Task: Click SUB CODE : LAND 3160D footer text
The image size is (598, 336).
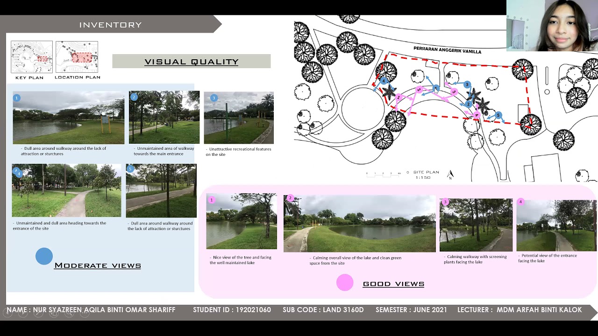Action: pos(323,310)
